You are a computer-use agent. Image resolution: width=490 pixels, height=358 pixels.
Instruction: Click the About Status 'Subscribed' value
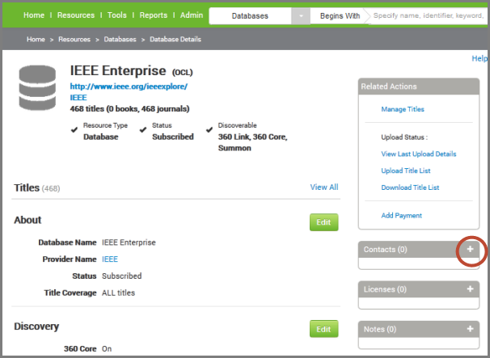coord(122,276)
